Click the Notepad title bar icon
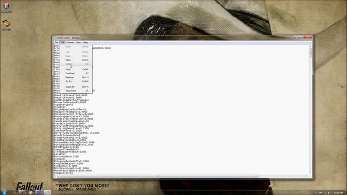 55,38
